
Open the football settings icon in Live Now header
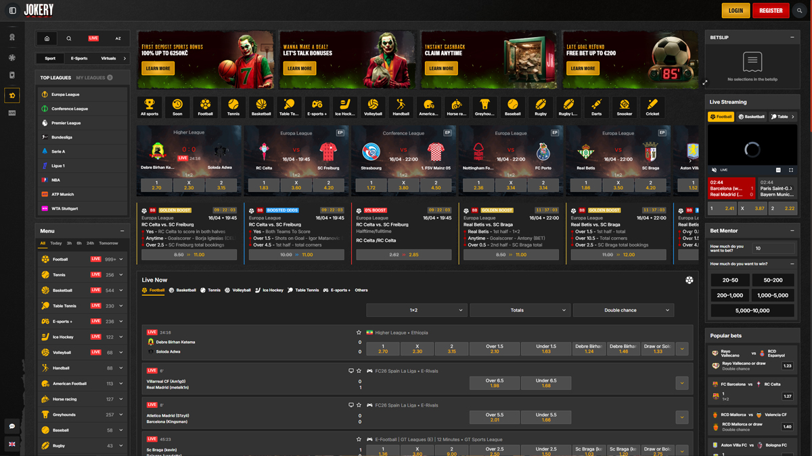[689, 280]
